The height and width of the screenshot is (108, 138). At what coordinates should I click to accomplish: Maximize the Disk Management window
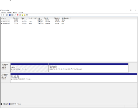(x=131, y=10)
